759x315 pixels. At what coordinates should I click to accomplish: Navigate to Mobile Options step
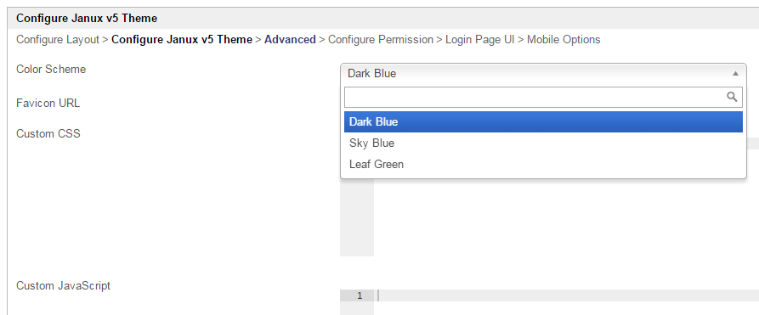564,40
